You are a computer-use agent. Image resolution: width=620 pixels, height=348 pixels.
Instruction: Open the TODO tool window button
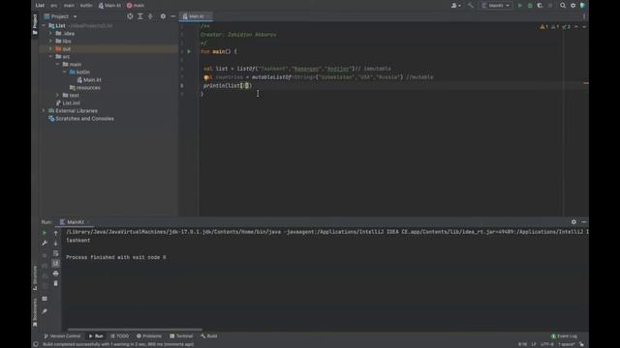tap(120, 336)
